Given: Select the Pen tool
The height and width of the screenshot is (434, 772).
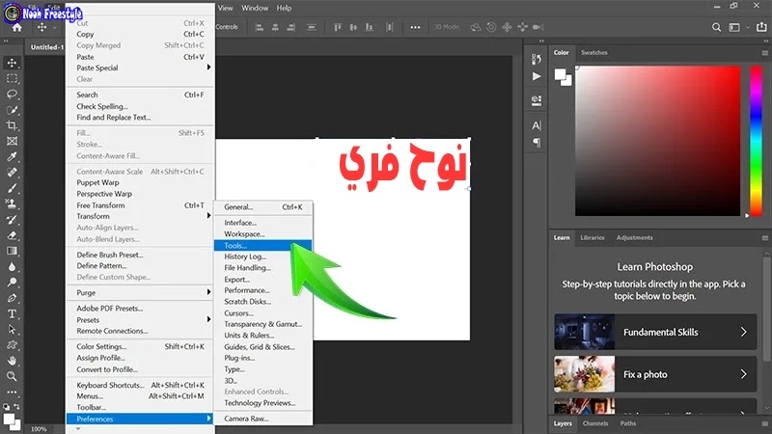Looking at the screenshot, I should (12, 298).
